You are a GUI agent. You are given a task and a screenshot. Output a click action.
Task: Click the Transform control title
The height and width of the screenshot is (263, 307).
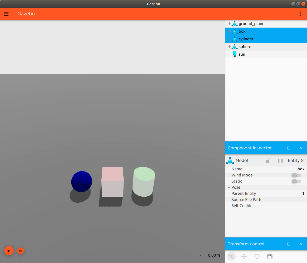tap(246, 244)
